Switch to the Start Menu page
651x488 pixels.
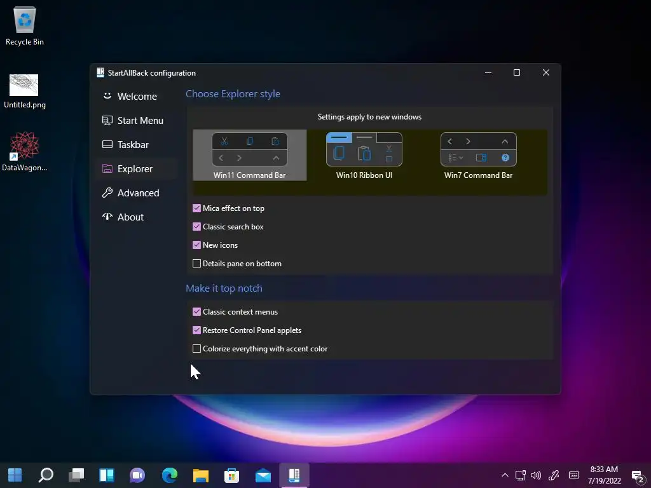(137, 120)
